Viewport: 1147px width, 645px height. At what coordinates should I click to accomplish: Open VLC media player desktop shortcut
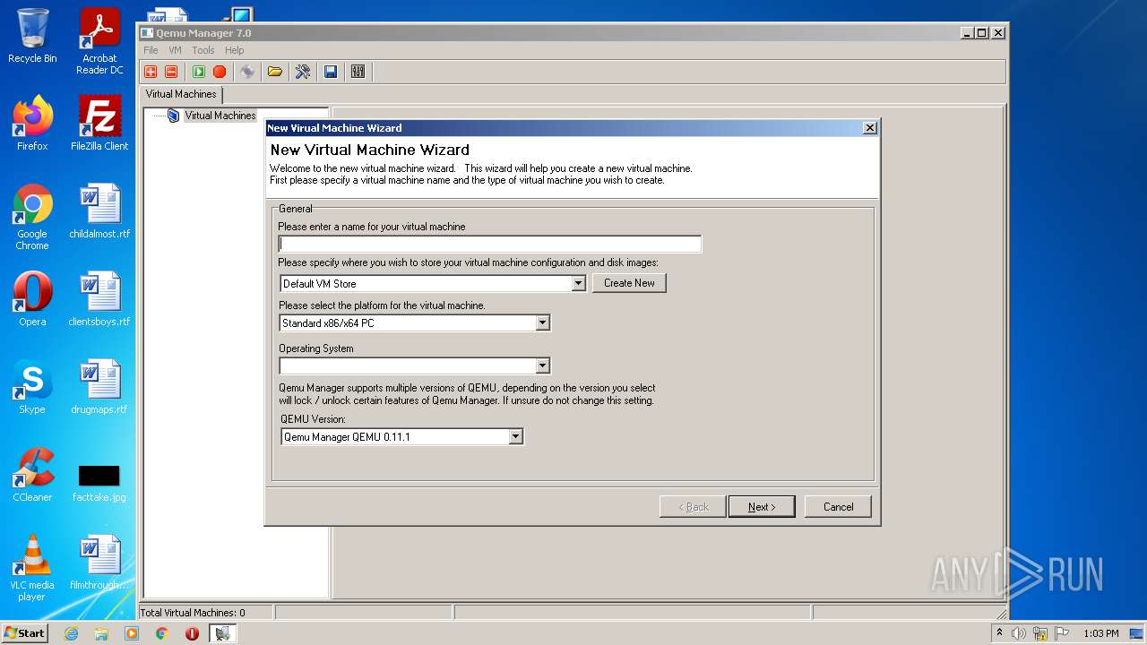(x=32, y=569)
